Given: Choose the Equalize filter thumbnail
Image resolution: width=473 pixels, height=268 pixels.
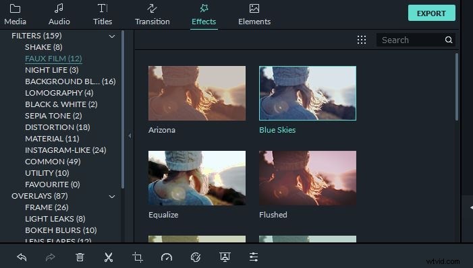Looking at the screenshot, I should pos(197,178).
